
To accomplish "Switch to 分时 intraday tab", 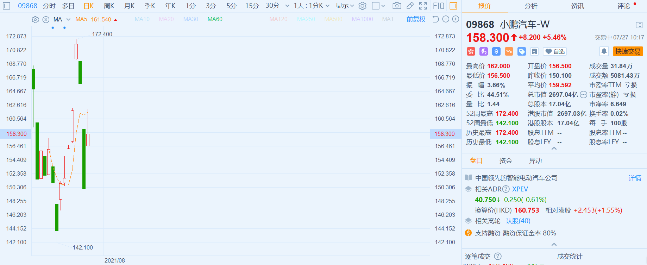I will pos(49,6).
